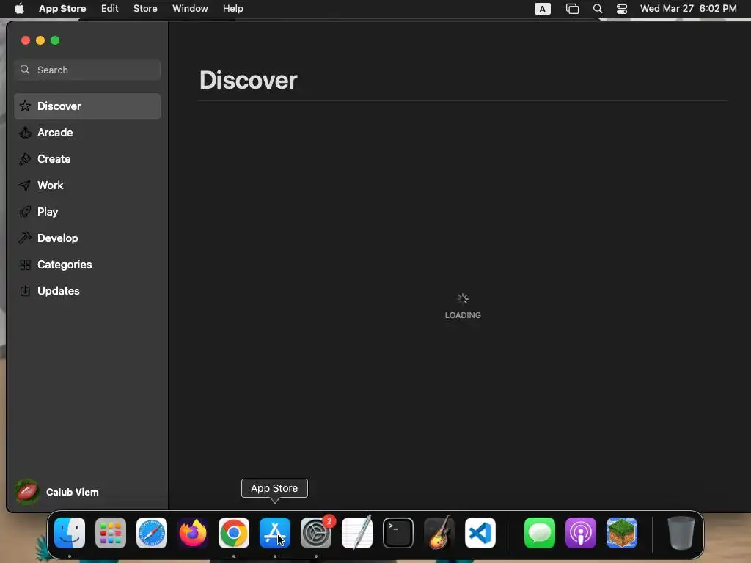
Task: Focus the Search field in sidebar
Action: 87,70
